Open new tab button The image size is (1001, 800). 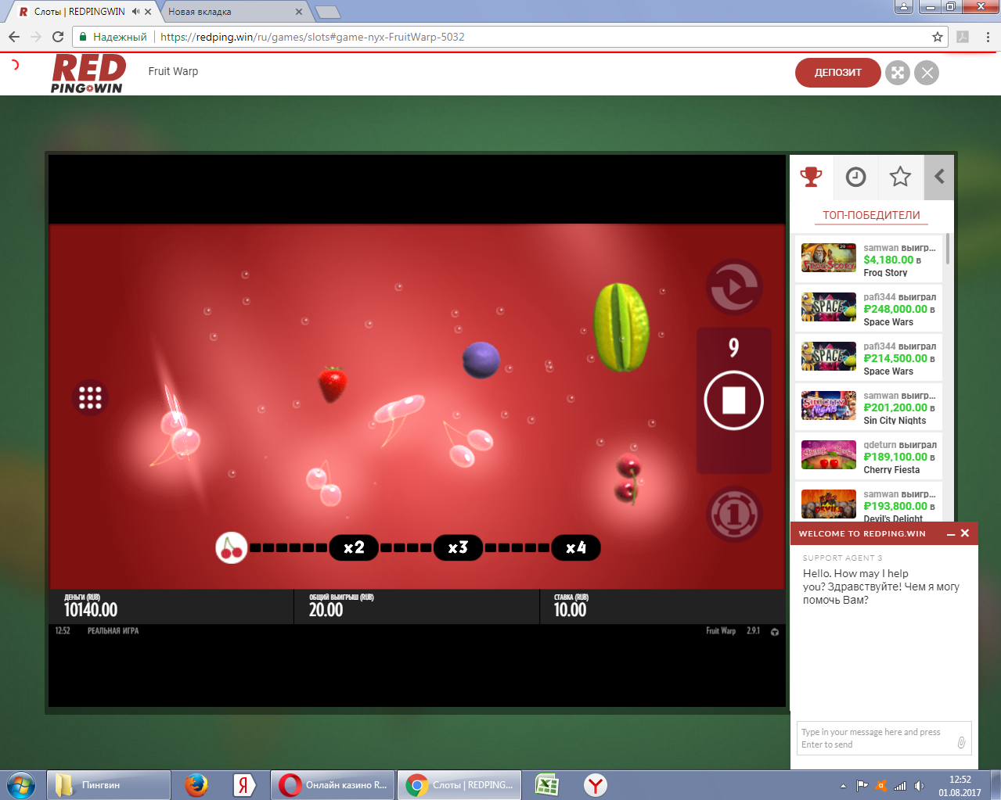click(x=327, y=12)
